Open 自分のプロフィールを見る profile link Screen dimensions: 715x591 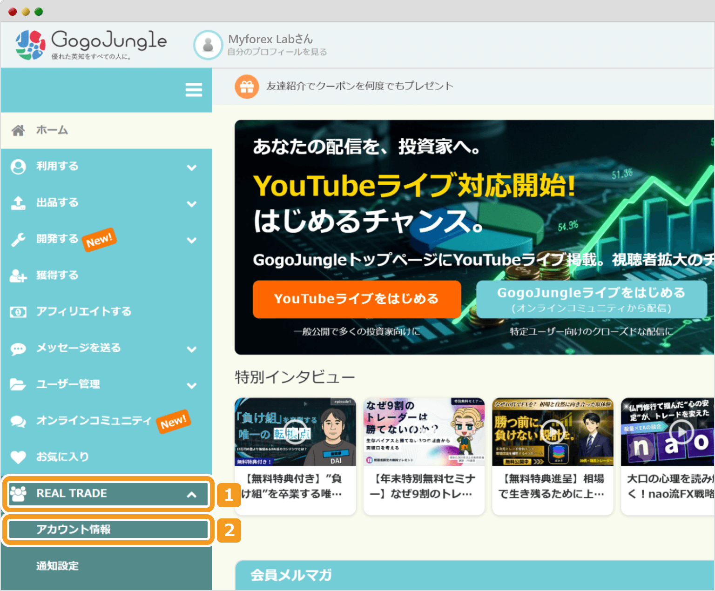tap(277, 52)
